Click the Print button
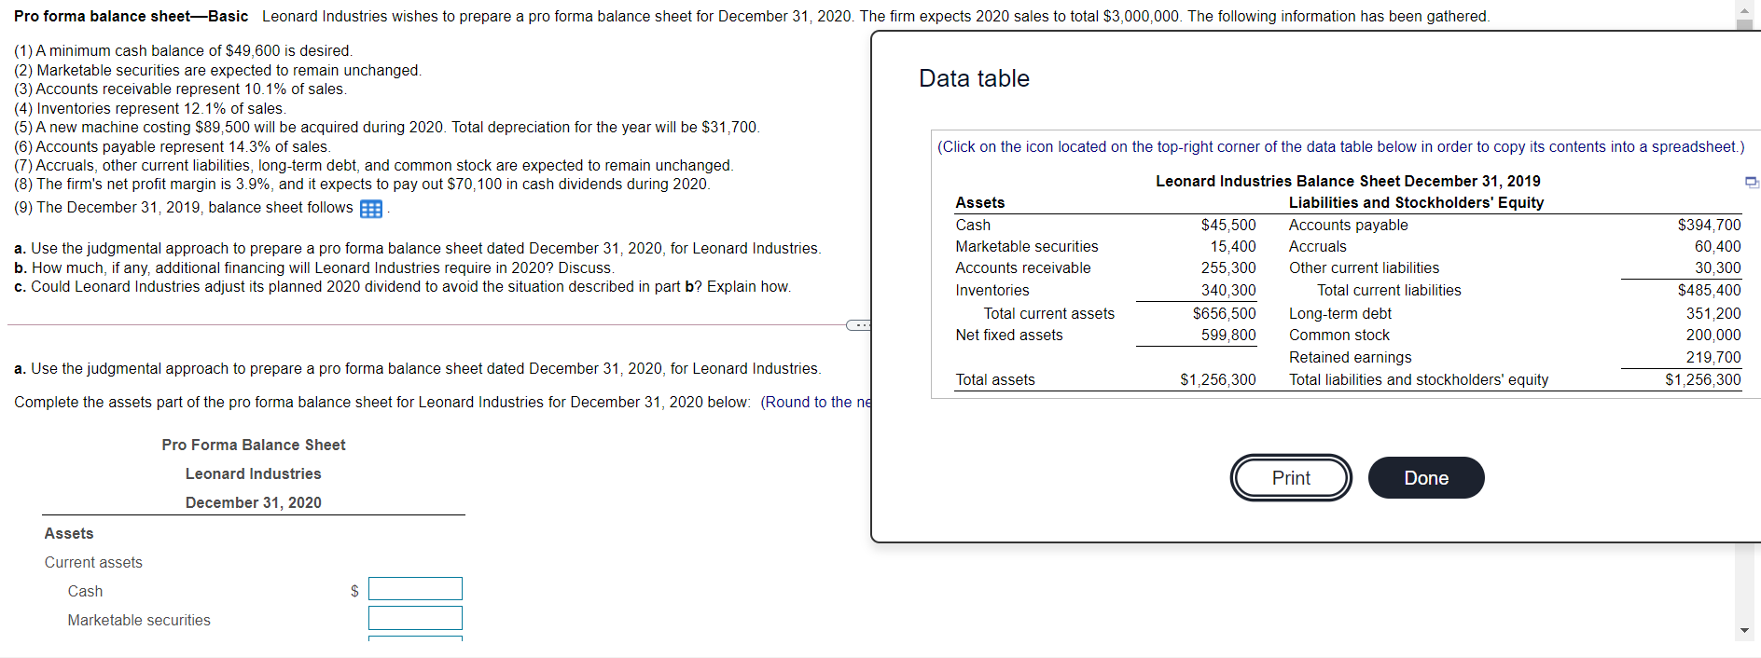 pos(1291,478)
